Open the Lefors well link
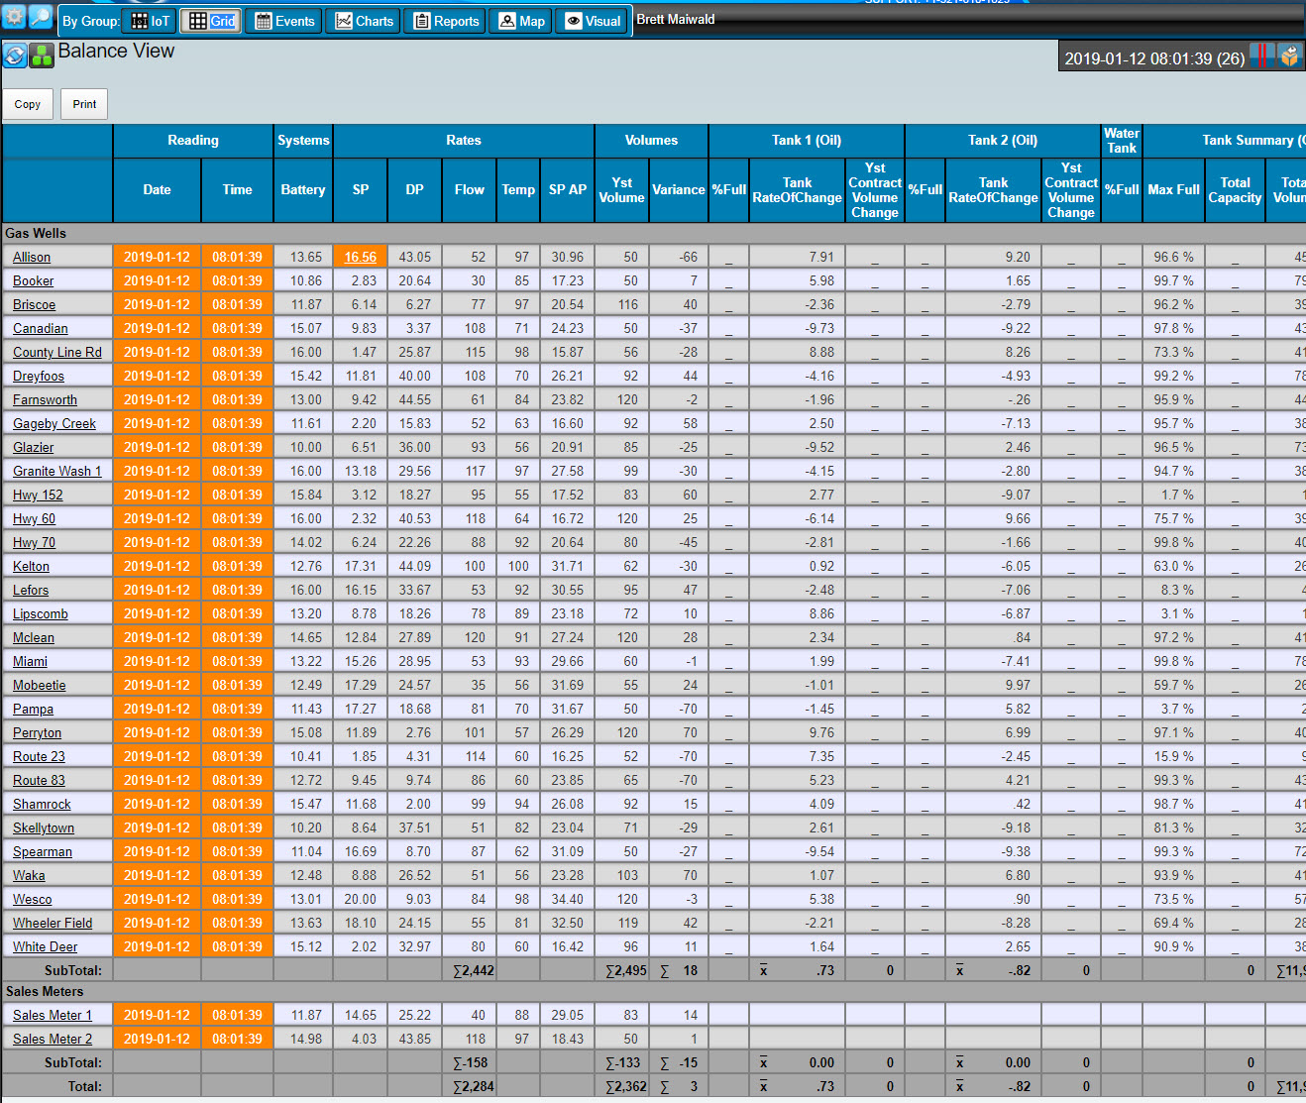 [31, 590]
